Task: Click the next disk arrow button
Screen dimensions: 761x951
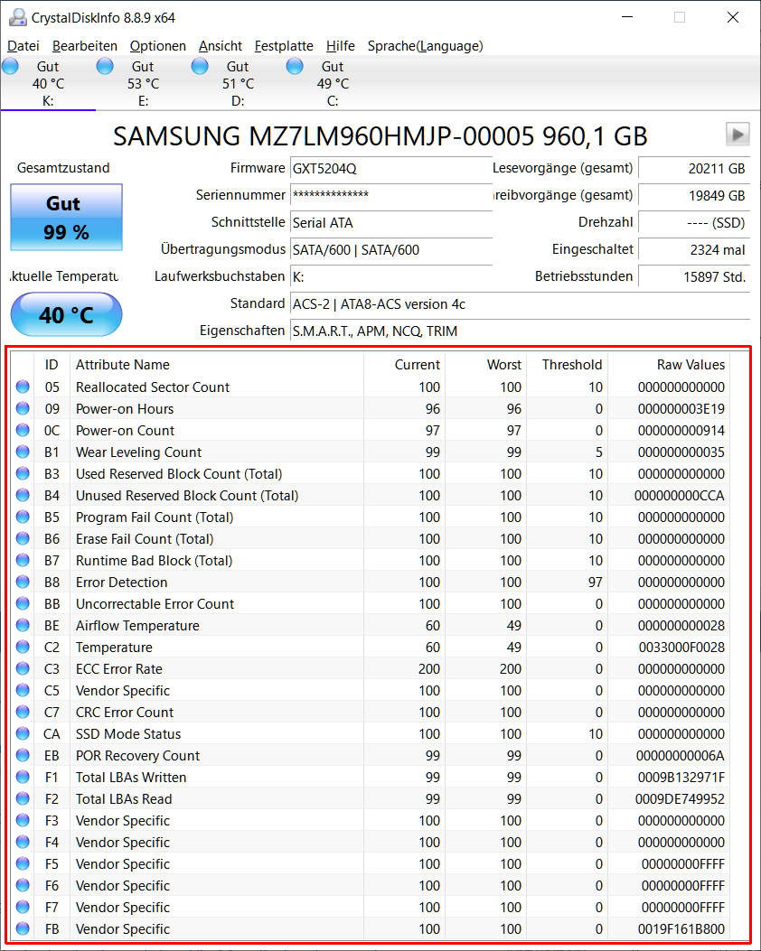Action: (738, 134)
